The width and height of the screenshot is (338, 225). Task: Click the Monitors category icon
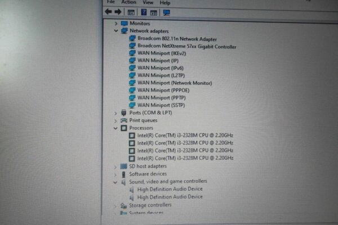point(124,23)
